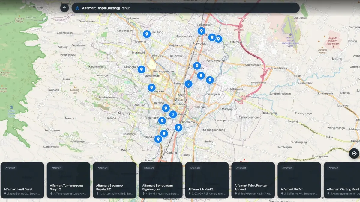Image resolution: width=360 pixels, height=202 pixels.
Task: Select the pin over the Purwantoro label
Action: (x=197, y=66)
